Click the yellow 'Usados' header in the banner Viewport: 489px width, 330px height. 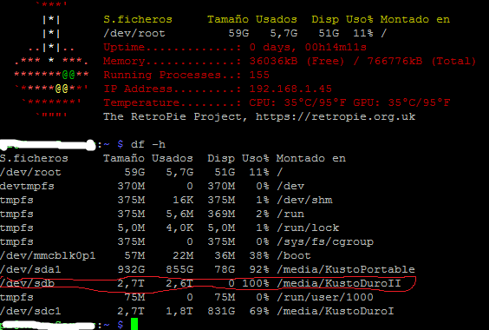277,19
